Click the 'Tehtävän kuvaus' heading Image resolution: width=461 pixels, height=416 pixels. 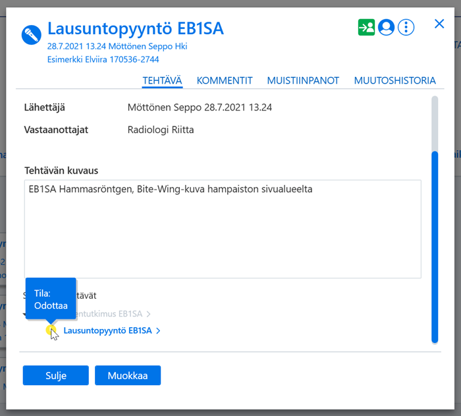pyautogui.click(x=61, y=170)
